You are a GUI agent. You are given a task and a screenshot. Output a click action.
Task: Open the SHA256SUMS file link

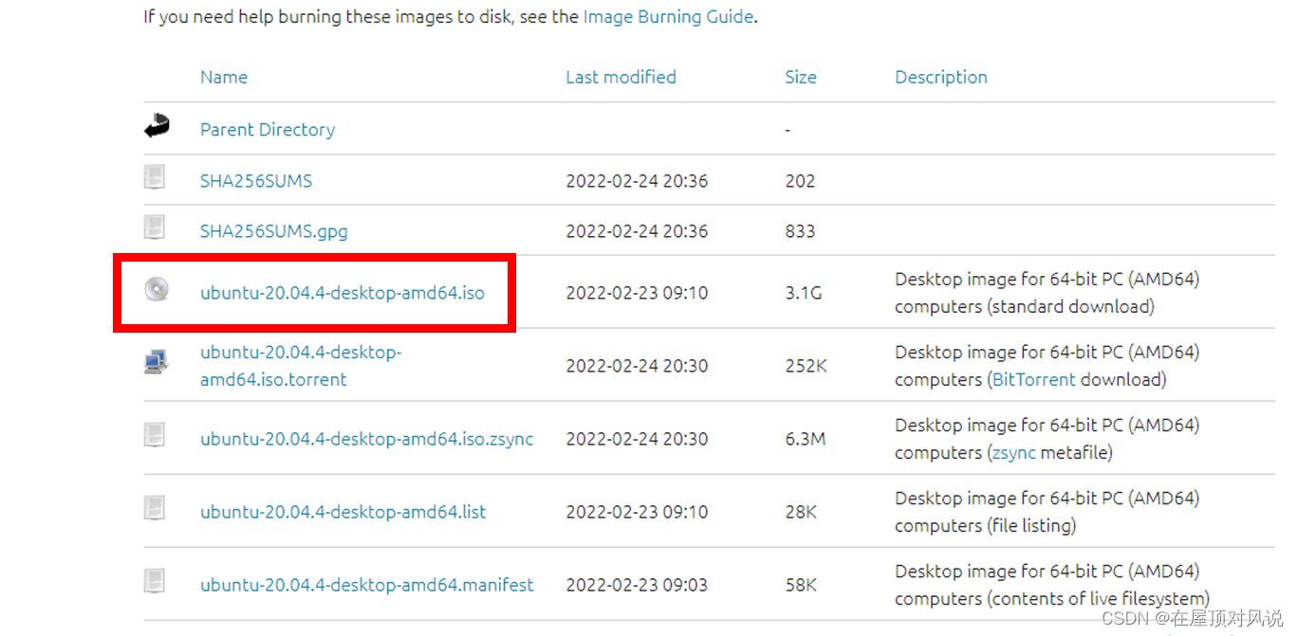tap(256, 181)
